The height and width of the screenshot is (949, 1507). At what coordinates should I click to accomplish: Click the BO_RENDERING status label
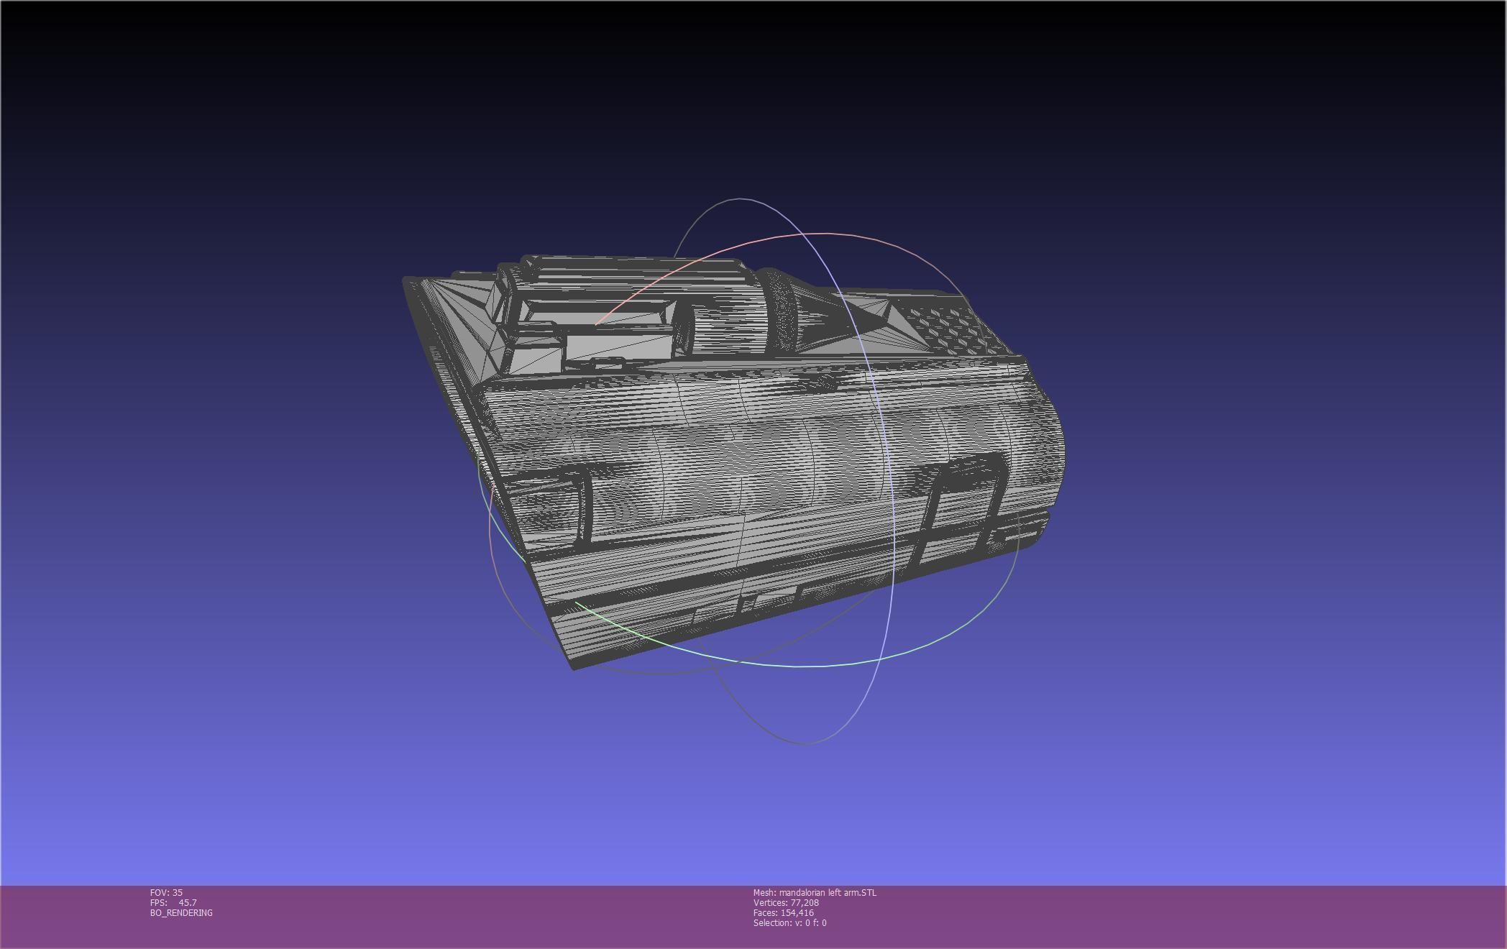181,912
